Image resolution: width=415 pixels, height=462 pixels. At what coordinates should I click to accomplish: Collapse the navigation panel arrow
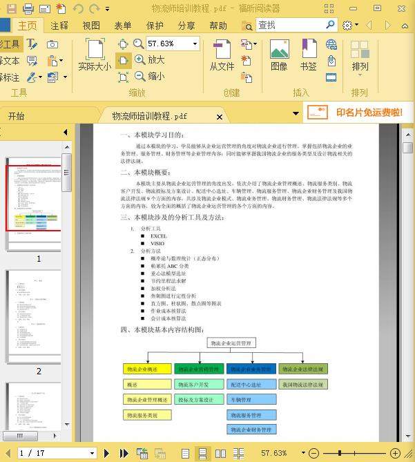coord(66,133)
